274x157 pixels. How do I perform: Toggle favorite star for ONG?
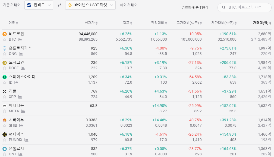point(4,54)
